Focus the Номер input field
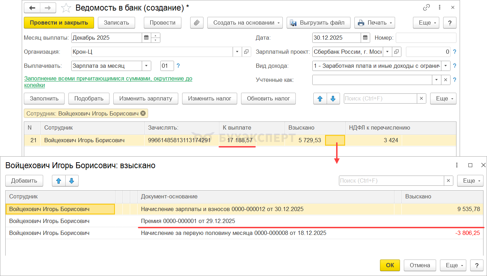The image size is (487, 276). tap(426, 38)
